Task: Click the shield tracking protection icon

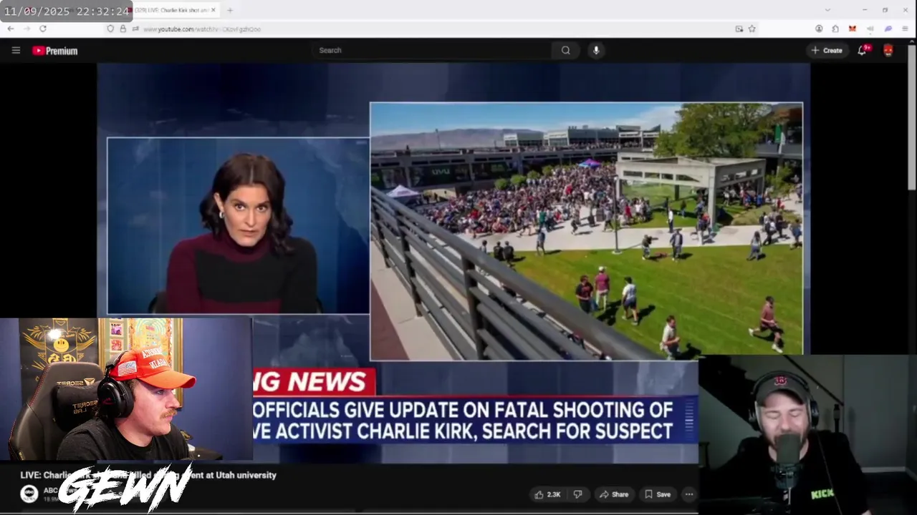Action: 110,29
